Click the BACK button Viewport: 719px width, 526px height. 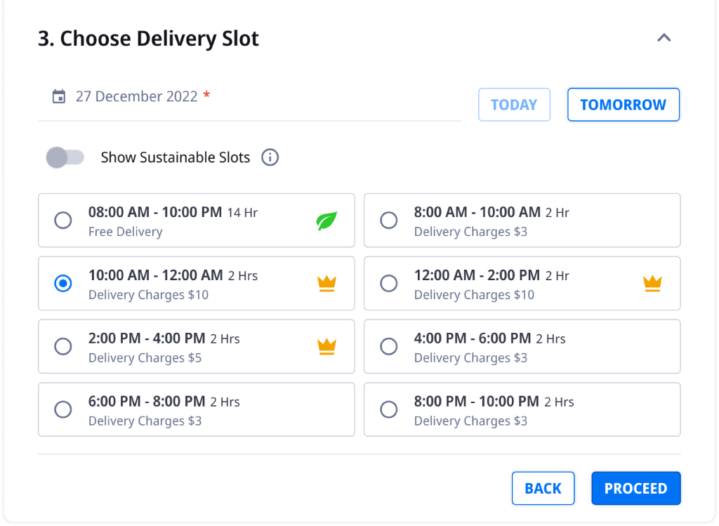543,488
